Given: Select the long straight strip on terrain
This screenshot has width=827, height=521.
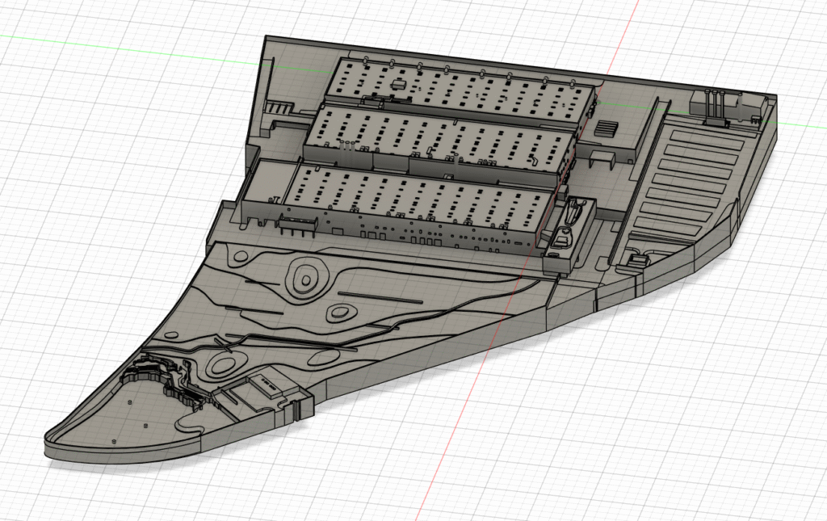Looking at the screenshot, I should [380, 296].
